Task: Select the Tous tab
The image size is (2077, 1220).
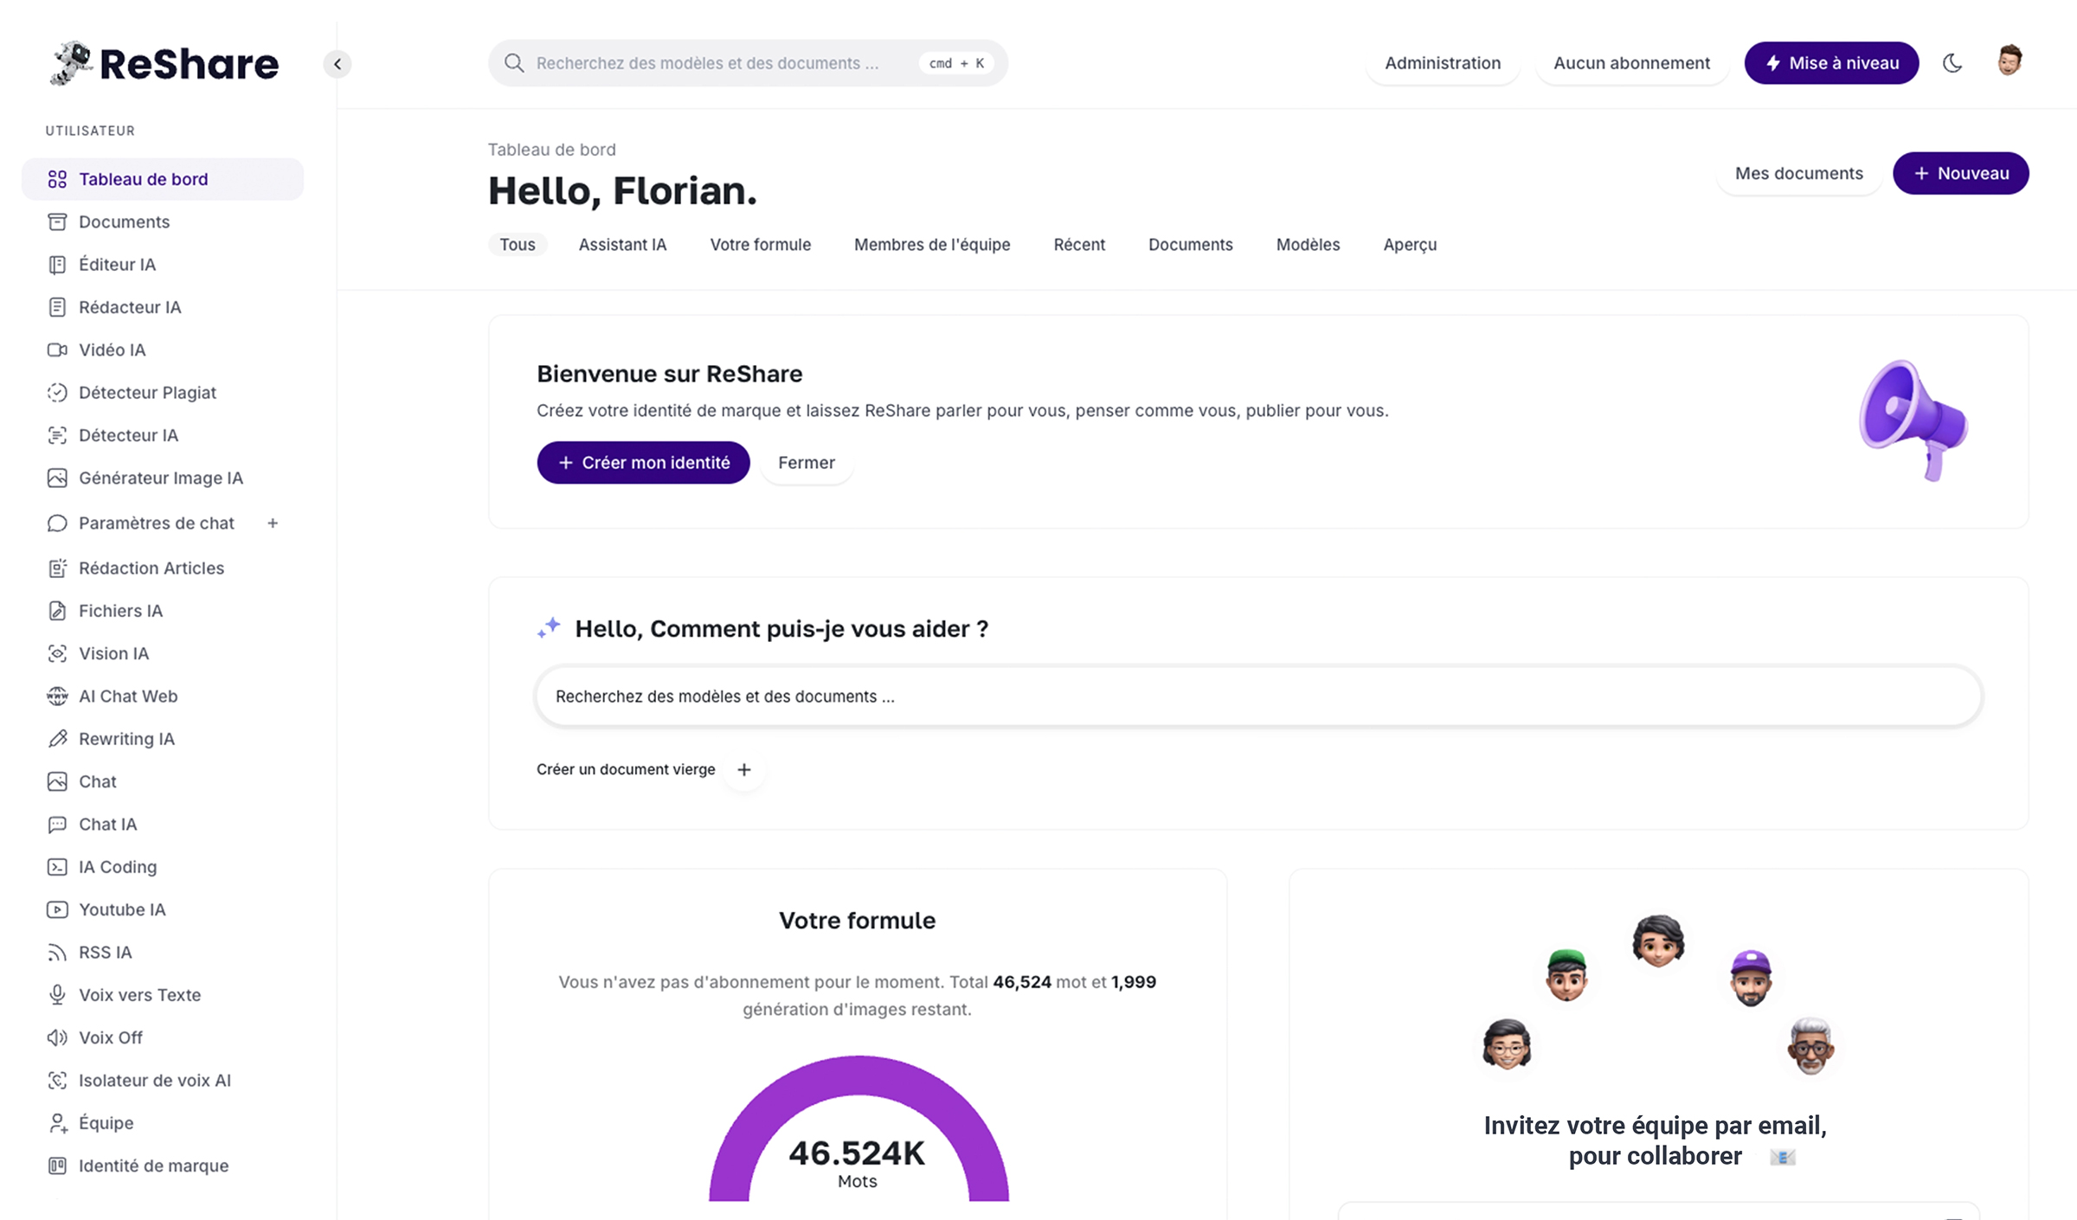Action: 518,245
